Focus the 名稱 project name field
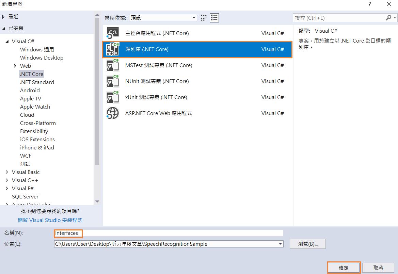Viewport: 398px width, 274px height. pos(169,233)
